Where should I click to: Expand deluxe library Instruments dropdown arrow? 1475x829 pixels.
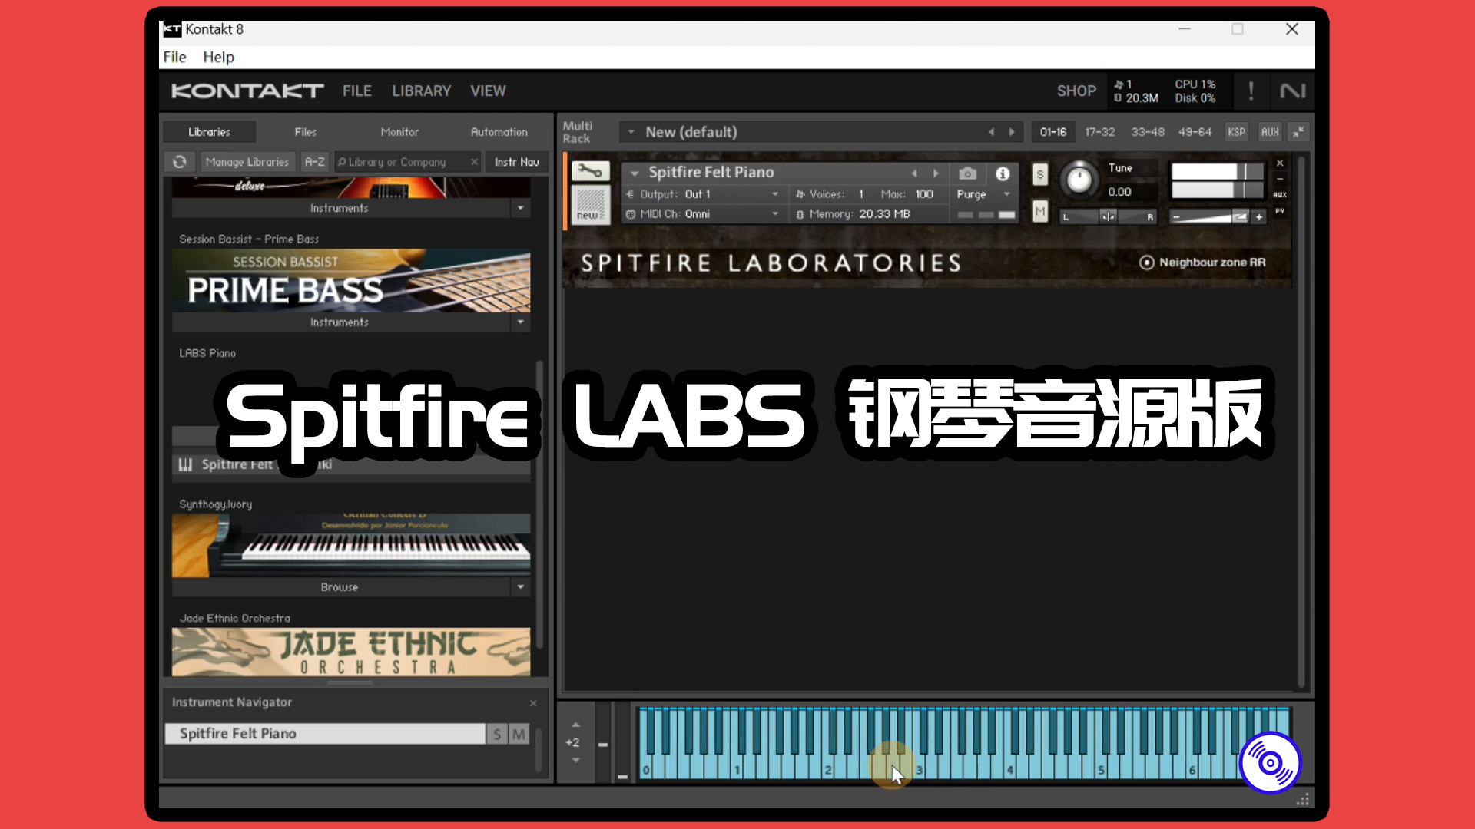[x=521, y=208]
